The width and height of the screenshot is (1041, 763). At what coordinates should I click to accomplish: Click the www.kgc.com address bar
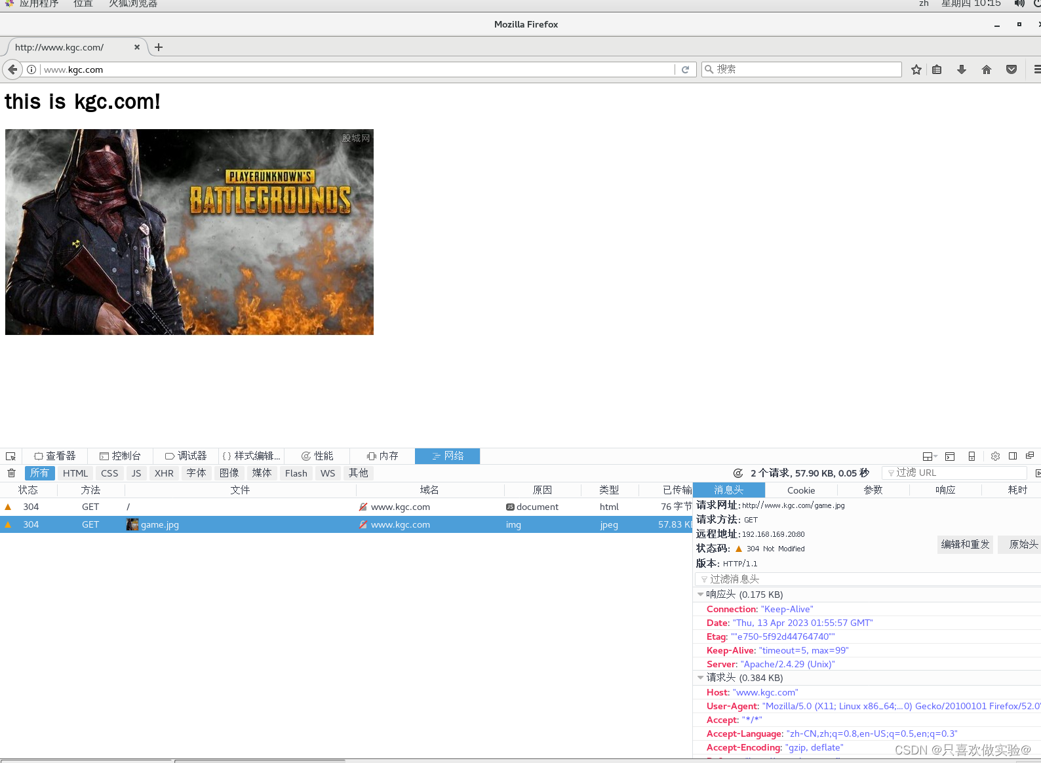357,69
